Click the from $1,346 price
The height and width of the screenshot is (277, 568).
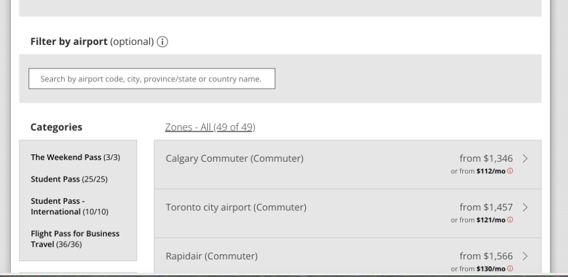[486, 159]
